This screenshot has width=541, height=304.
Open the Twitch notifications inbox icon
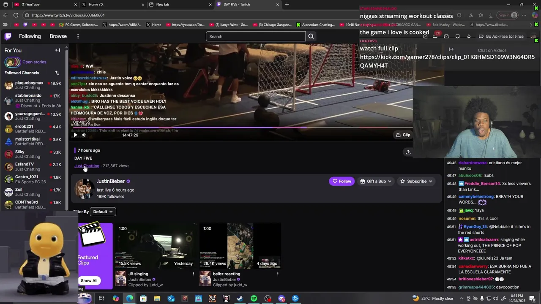pyautogui.click(x=446, y=36)
